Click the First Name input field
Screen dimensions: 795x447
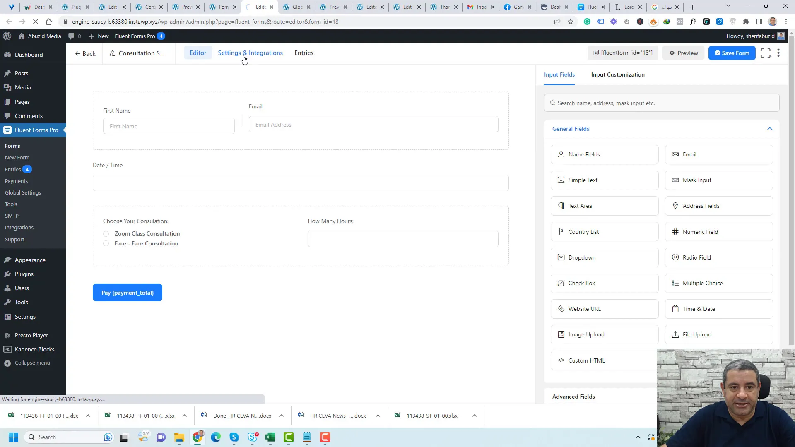[169, 126]
